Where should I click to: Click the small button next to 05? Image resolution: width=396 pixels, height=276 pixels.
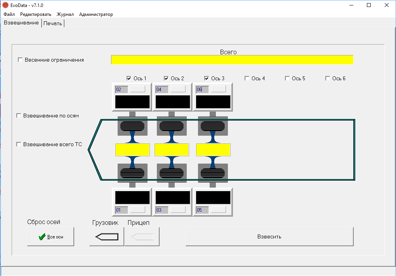(x=219, y=209)
